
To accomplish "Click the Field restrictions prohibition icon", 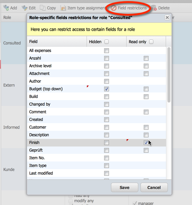I will pyautogui.click(x=114, y=8).
